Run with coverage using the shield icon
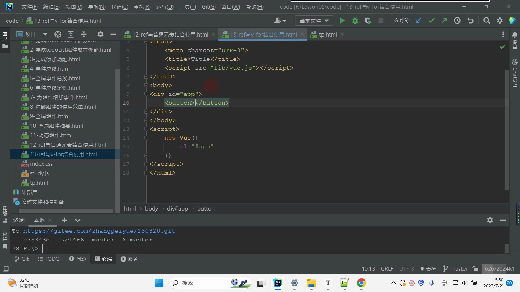 click(x=368, y=21)
